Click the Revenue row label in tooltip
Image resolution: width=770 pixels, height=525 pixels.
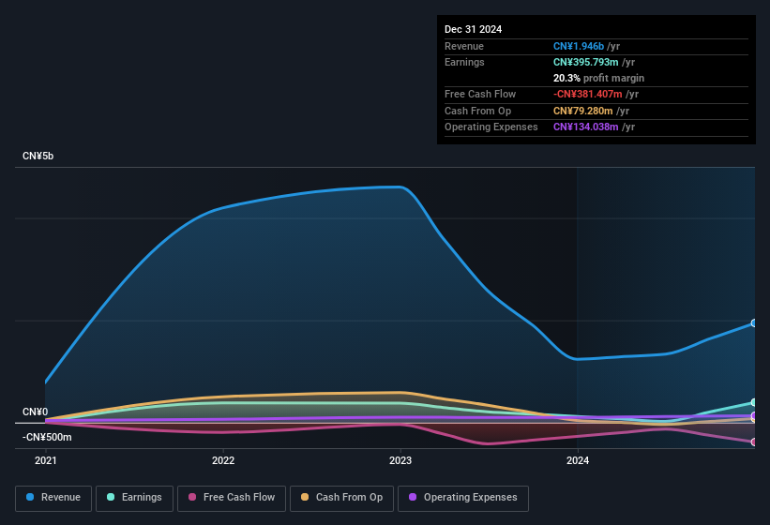coord(464,46)
